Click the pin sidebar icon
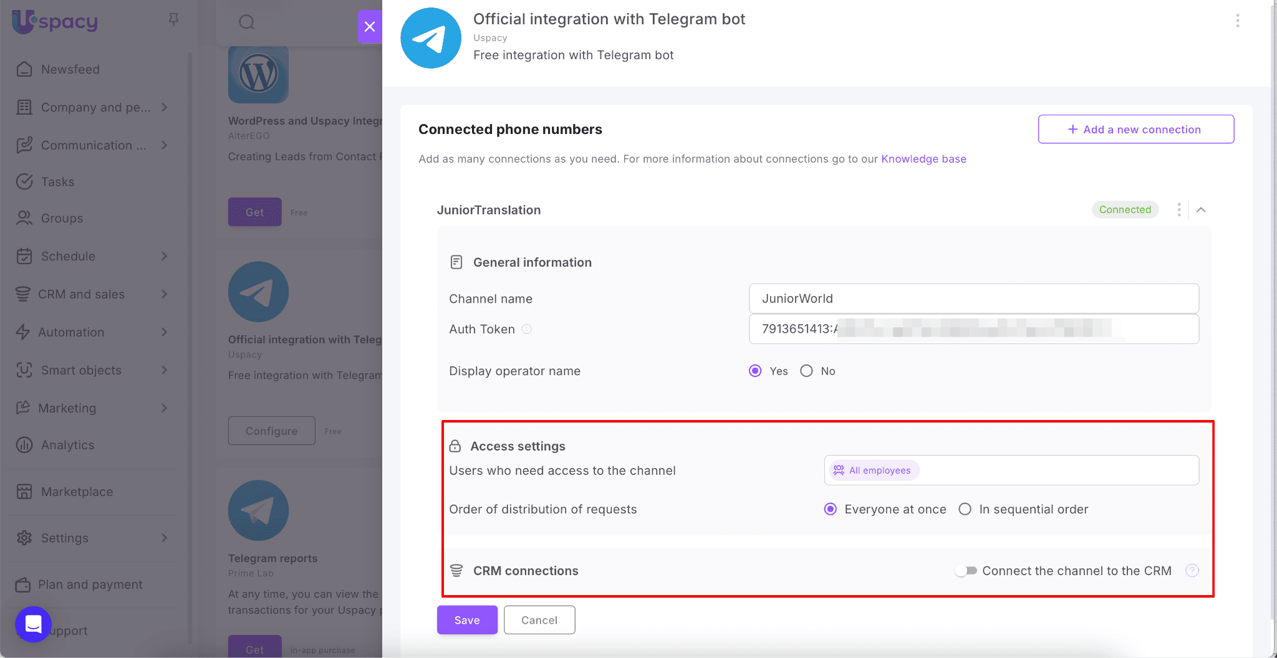Screen dimensions: 1277x658 click(x=174, y=20)
